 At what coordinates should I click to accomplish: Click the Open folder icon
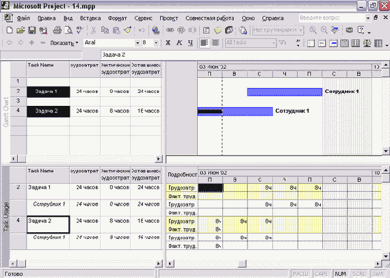click(x=21, y=30)
